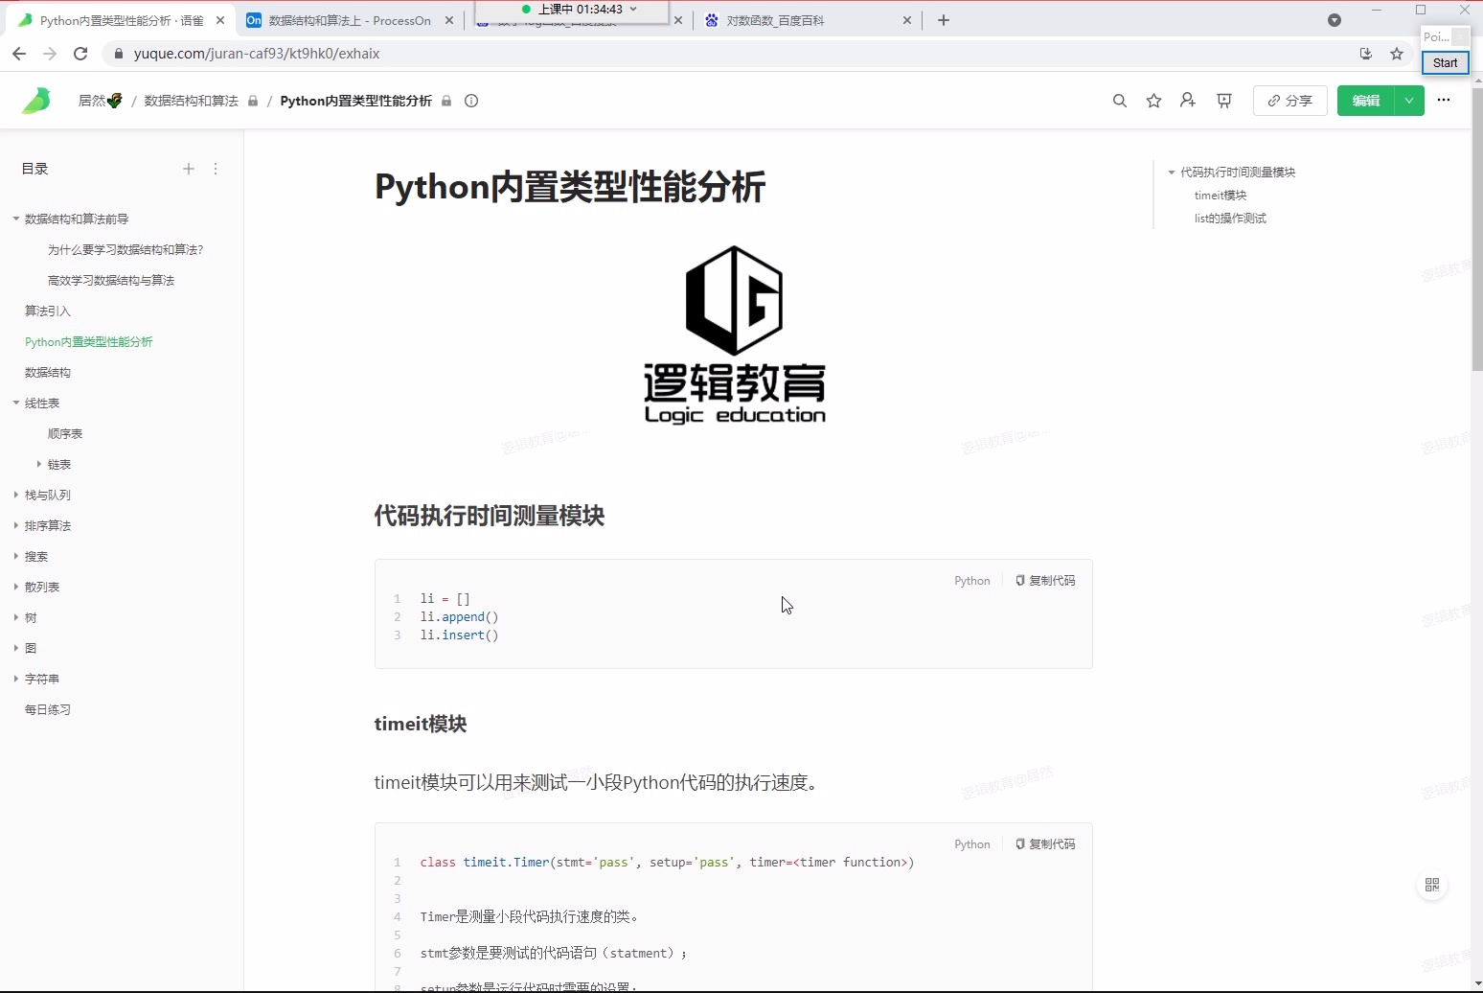Viewport: 1483px width, 993px height.
Task: Open 算法引入 in the sidebar
Action: (x=48, y=311)
